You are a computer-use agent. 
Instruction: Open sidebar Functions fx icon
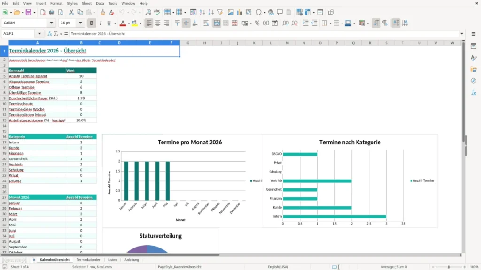click(473, 92)
